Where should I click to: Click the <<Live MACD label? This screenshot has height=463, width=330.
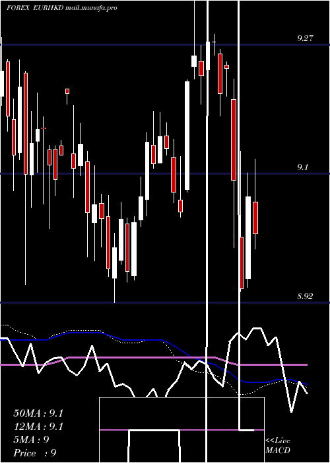point(278,446)
